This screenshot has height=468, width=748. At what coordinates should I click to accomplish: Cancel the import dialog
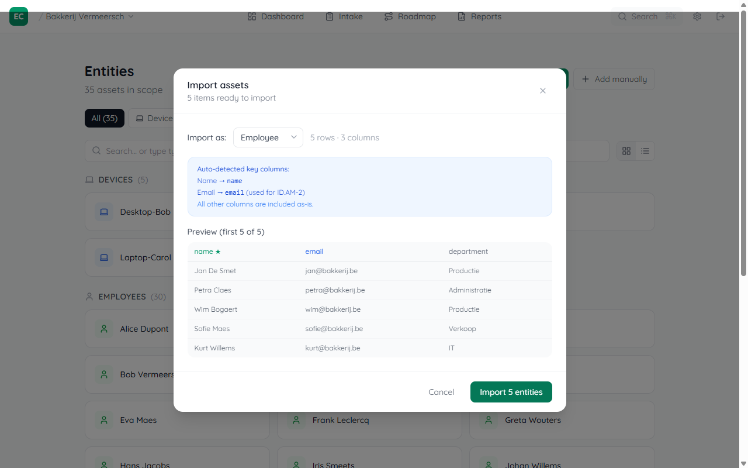point(441,392)
